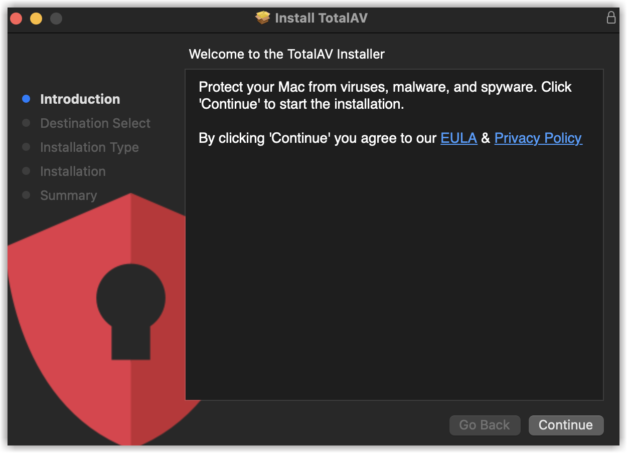627x453 pixels.
Task: Click the package box icon in title bar
Action: tap(262, 18)
